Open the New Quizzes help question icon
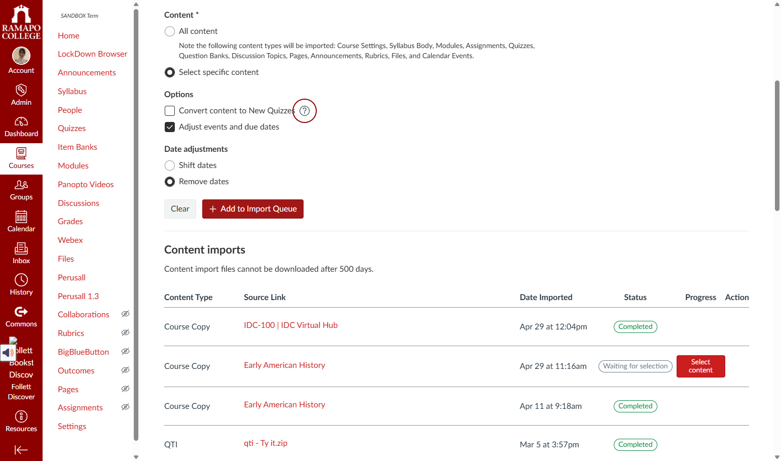 305,111
